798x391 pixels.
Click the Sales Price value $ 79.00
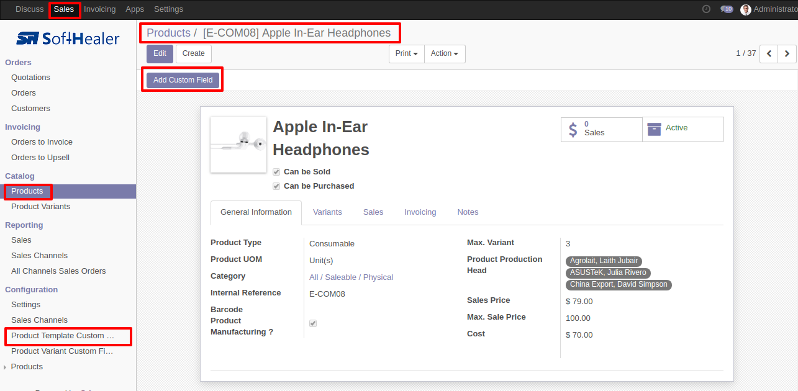pyautogui.click(x=579, y=302)
